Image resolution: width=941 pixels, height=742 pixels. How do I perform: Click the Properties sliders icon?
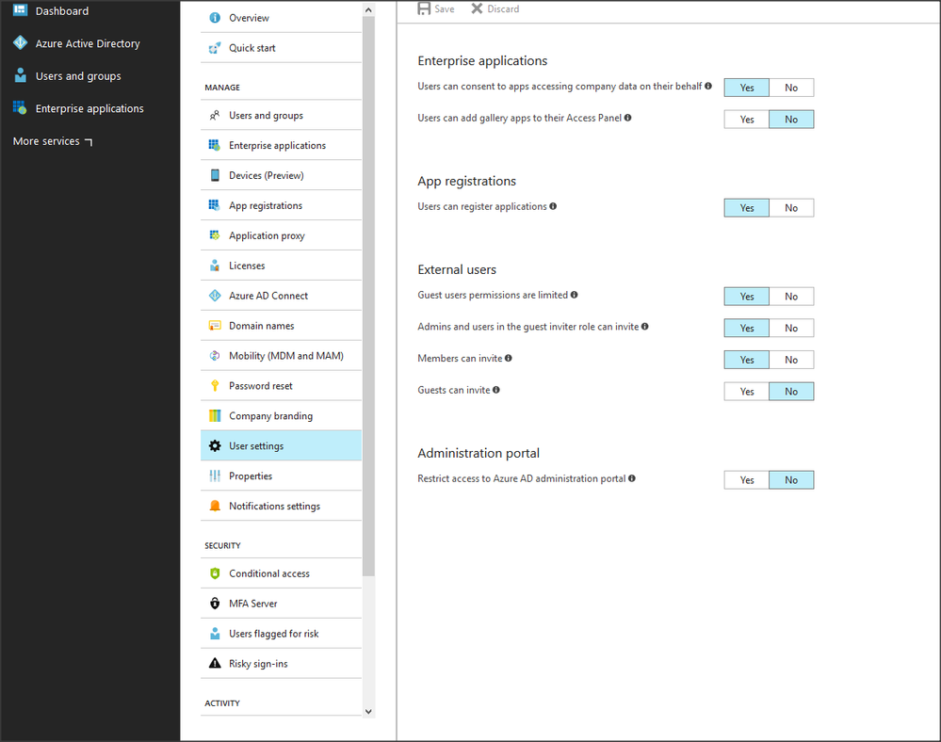pyautogui.click(x=214, y=476)
